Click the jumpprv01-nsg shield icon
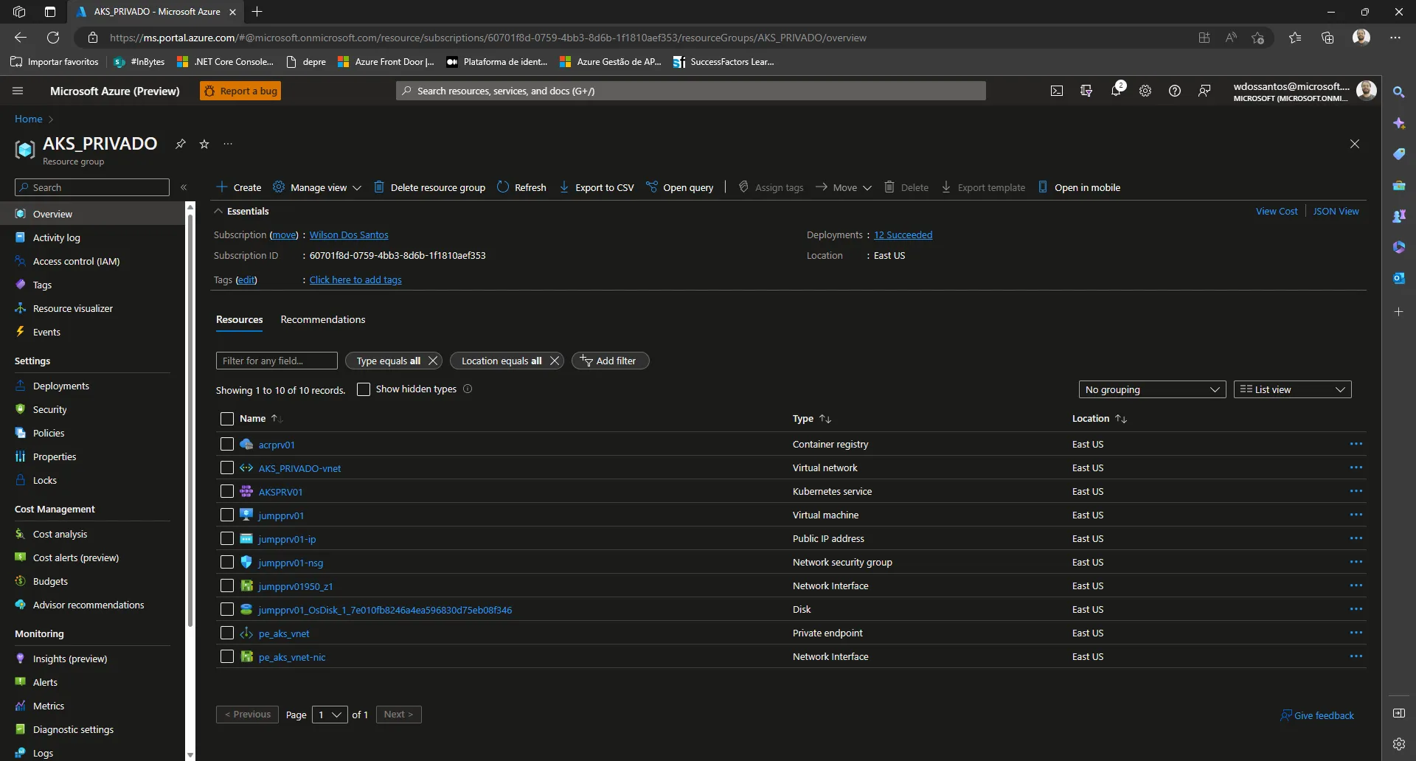 pos(246,562)
